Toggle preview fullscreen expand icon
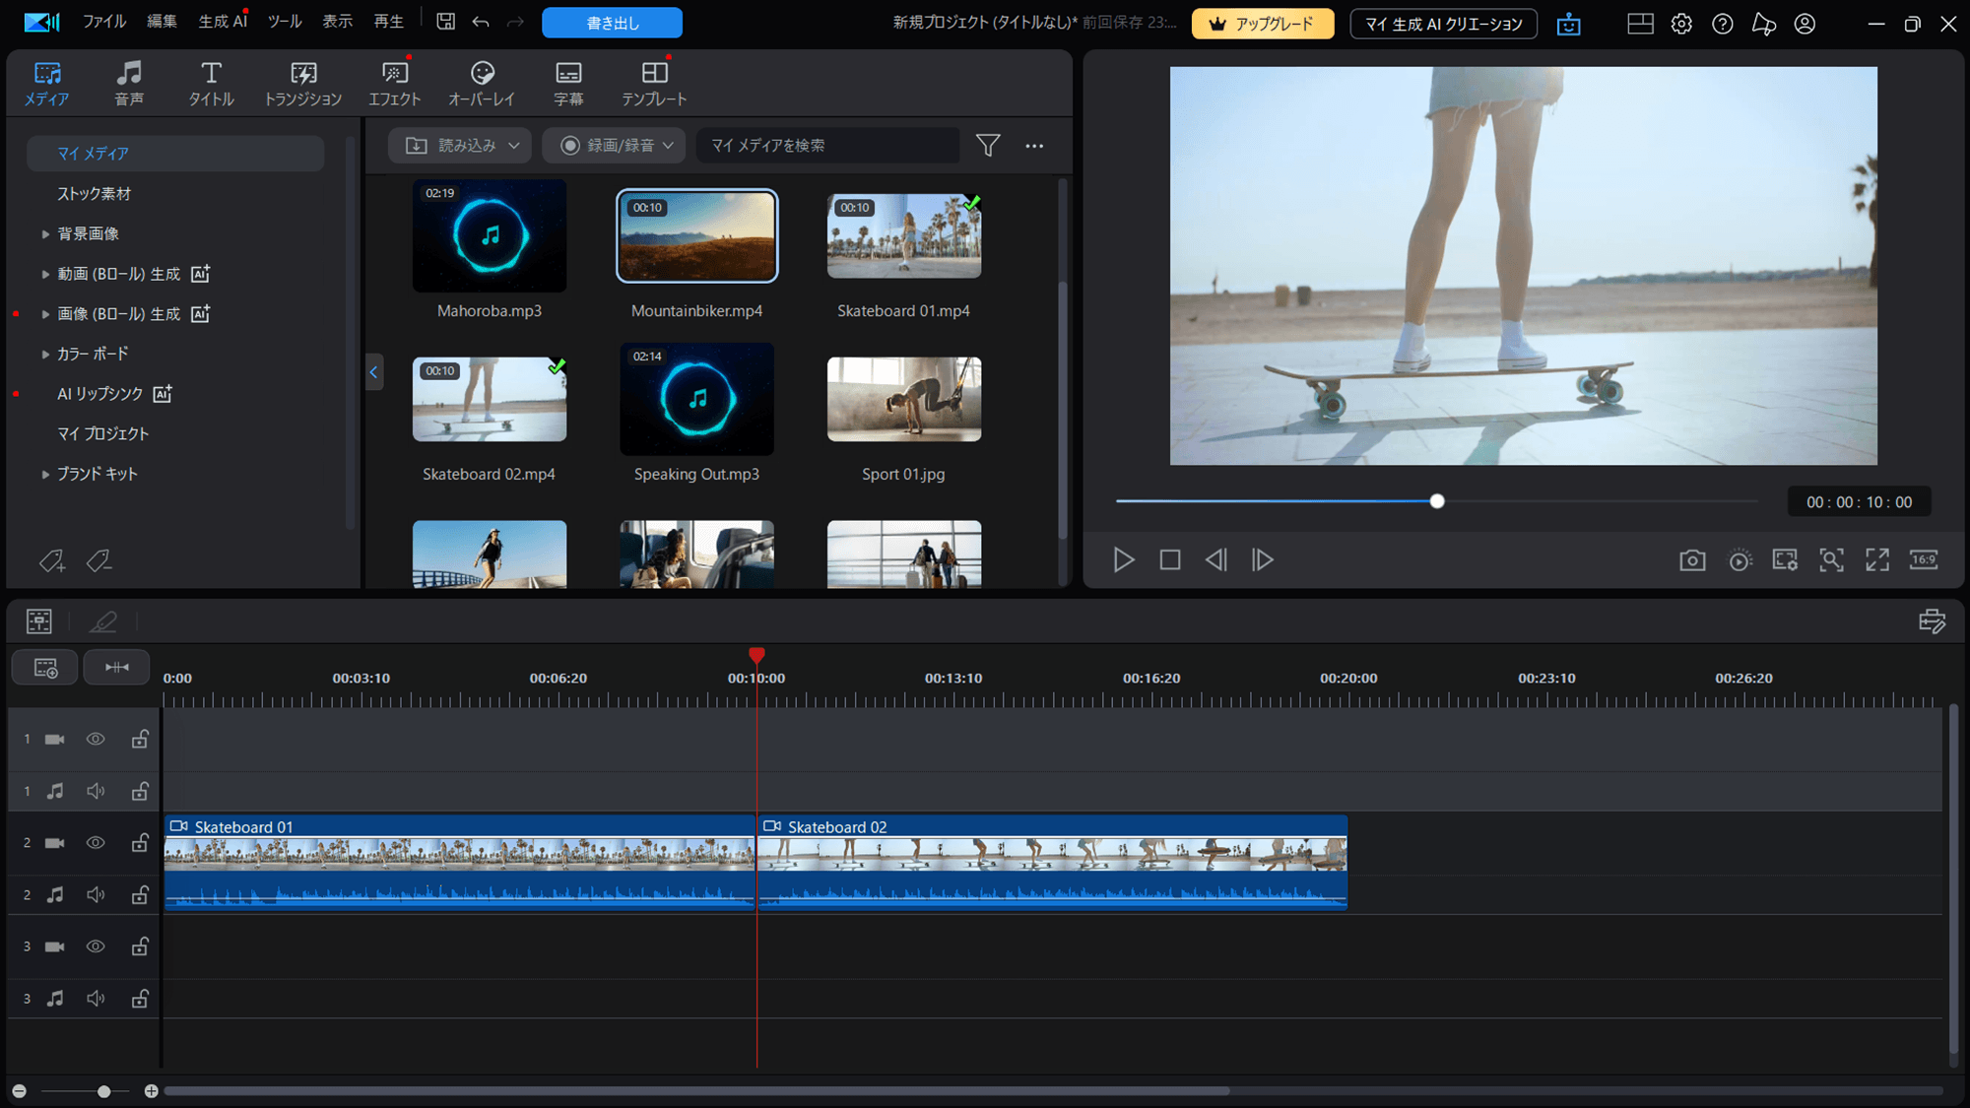Image resolution: width=1970 pixels, height=1108 pixels. [1877, 560]
